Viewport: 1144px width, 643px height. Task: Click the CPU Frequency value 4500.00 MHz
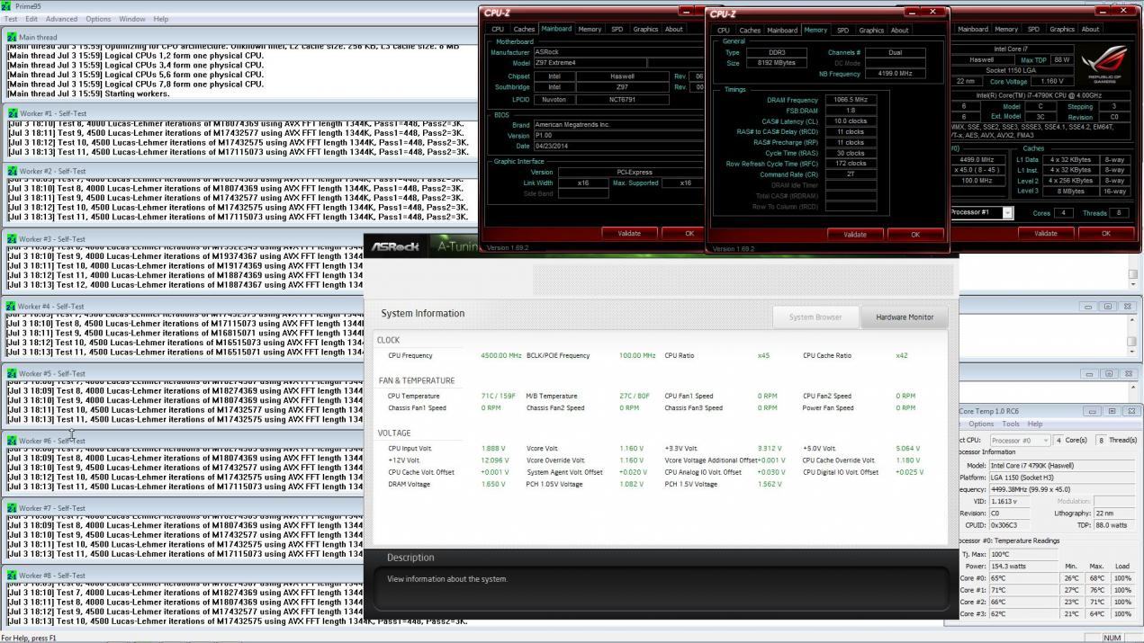501,356
